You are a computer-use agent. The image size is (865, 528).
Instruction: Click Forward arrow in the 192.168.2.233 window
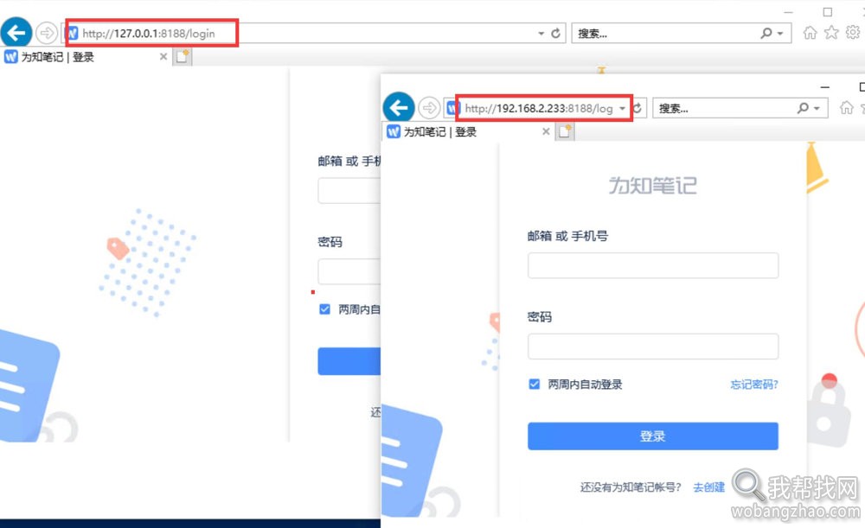pyautogui.click(x=429, y=108)
